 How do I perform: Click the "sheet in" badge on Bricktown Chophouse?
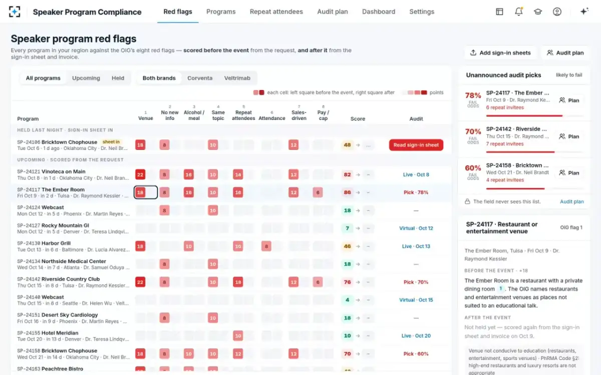point(111,142)
